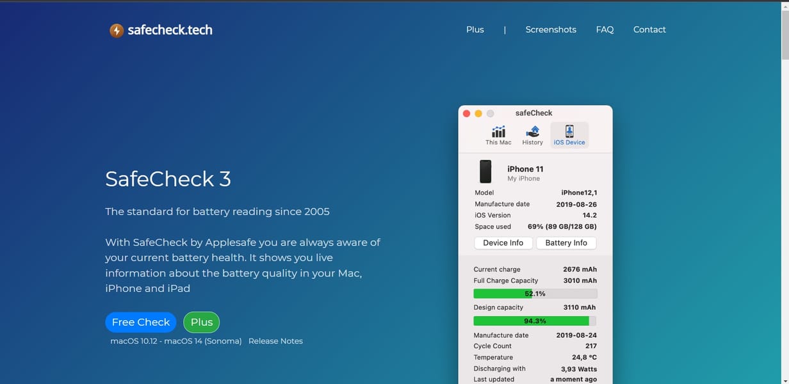This screenshot has width=789, height=384.
Task: Click the Cycle Count value 217
Action: (590, 346)
